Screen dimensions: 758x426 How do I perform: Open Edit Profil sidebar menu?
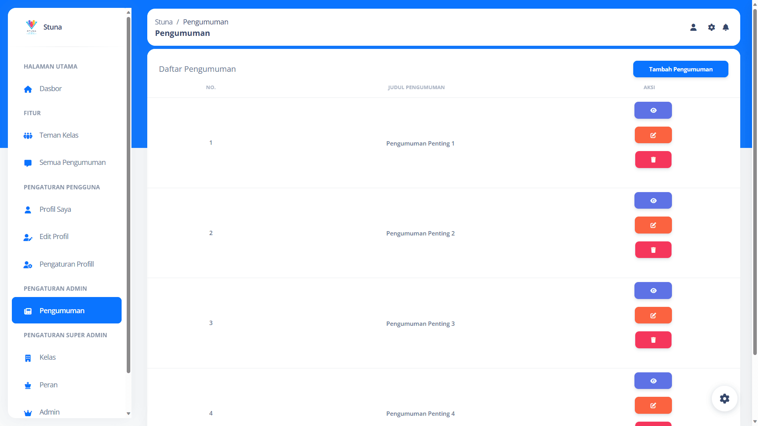54,237
